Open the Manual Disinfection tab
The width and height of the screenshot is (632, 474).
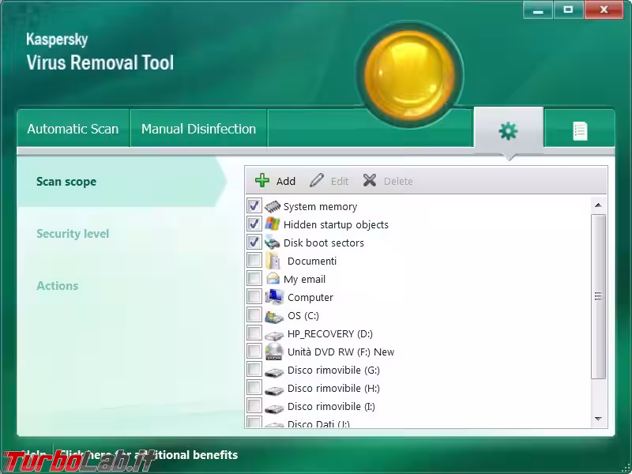coord(198,129)
